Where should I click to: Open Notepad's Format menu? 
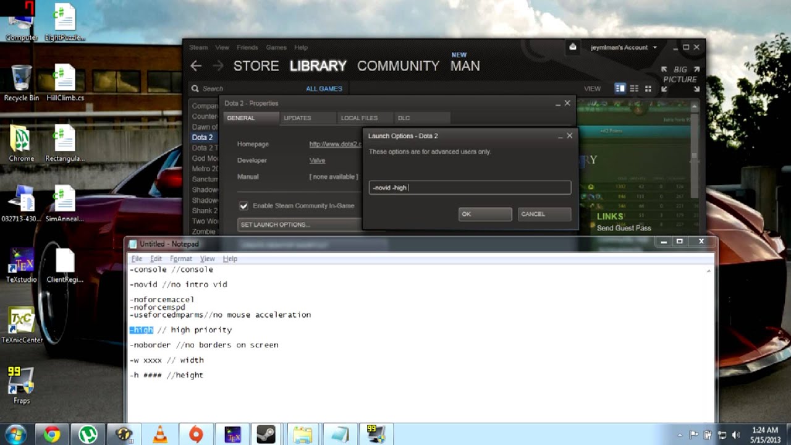(181, 258)
